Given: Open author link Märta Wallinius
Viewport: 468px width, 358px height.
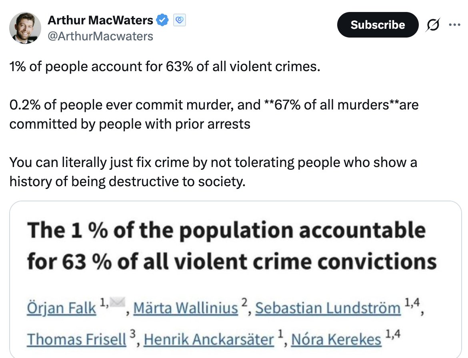Looking at the screenshot, I should pyautogui.click(x=185, y=308).
